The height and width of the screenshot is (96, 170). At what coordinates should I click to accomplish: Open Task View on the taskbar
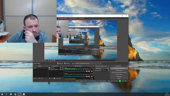(x=6, y=94)
